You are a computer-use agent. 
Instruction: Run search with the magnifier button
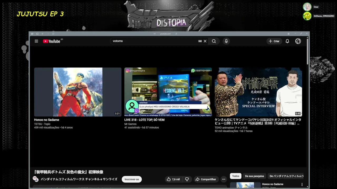click(214, 41)
